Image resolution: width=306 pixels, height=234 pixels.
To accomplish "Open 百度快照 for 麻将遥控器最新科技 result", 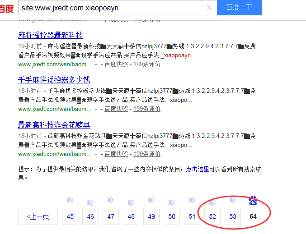I will (x=116, y=64).
